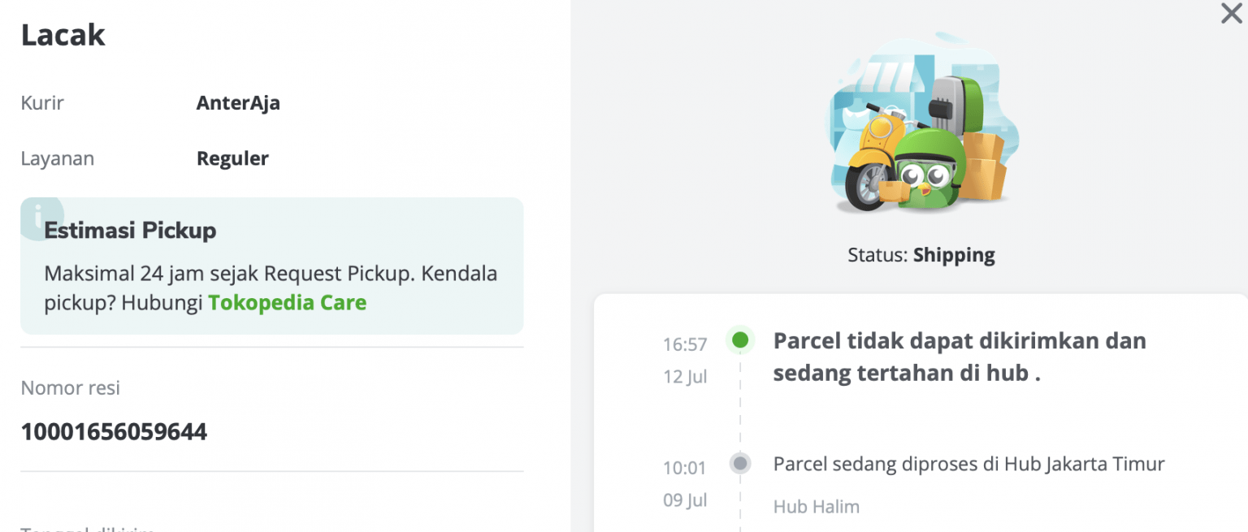
Task: Click the 16:57 12 Jul timestamp
Action: (683, 359)
